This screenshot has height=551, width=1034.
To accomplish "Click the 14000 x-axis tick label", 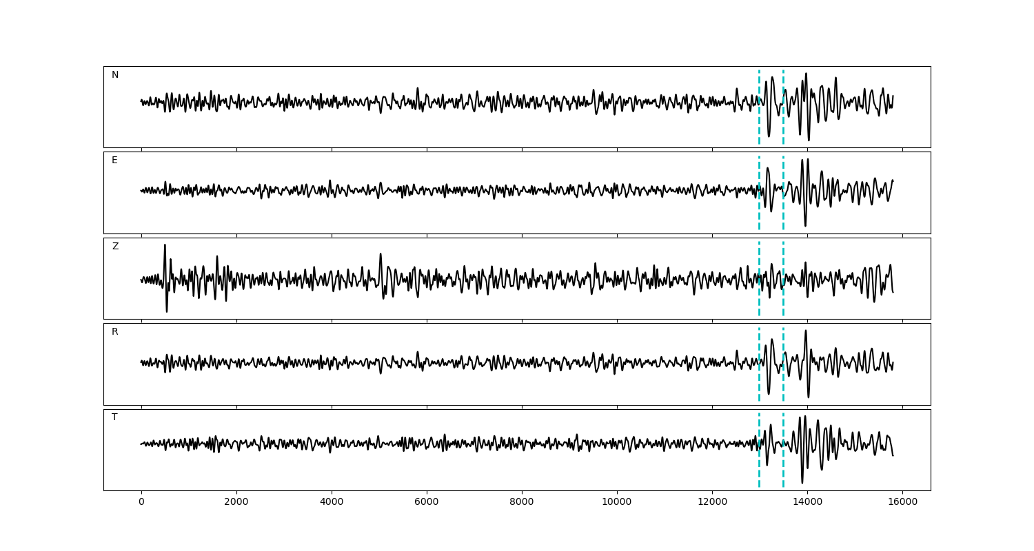I will coord(807,503).
